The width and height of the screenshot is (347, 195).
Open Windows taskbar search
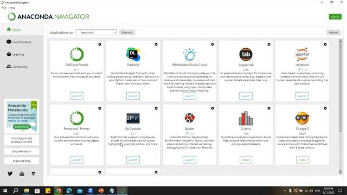click(x=16, y=191)
